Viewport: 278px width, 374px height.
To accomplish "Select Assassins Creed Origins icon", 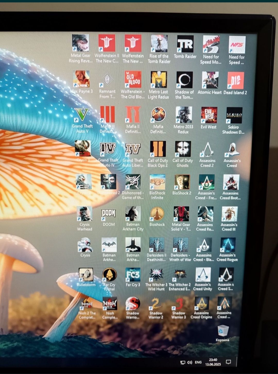I will 202,304.
